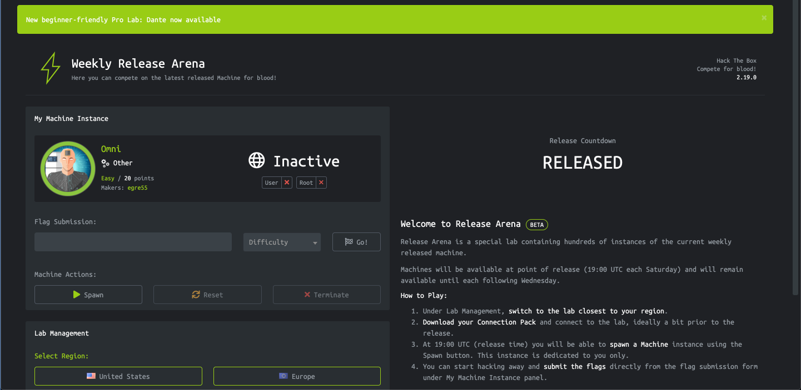The image size is (801, 390).
Task: Click the lightning bolt Release Arena icon
Action: (51, 68)
